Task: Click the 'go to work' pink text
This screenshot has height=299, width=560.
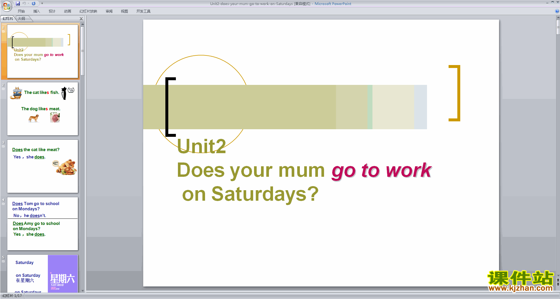Action: [x=381, y=171]
